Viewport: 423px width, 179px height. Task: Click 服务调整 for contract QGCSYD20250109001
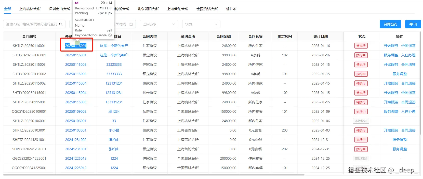(391, 111)
